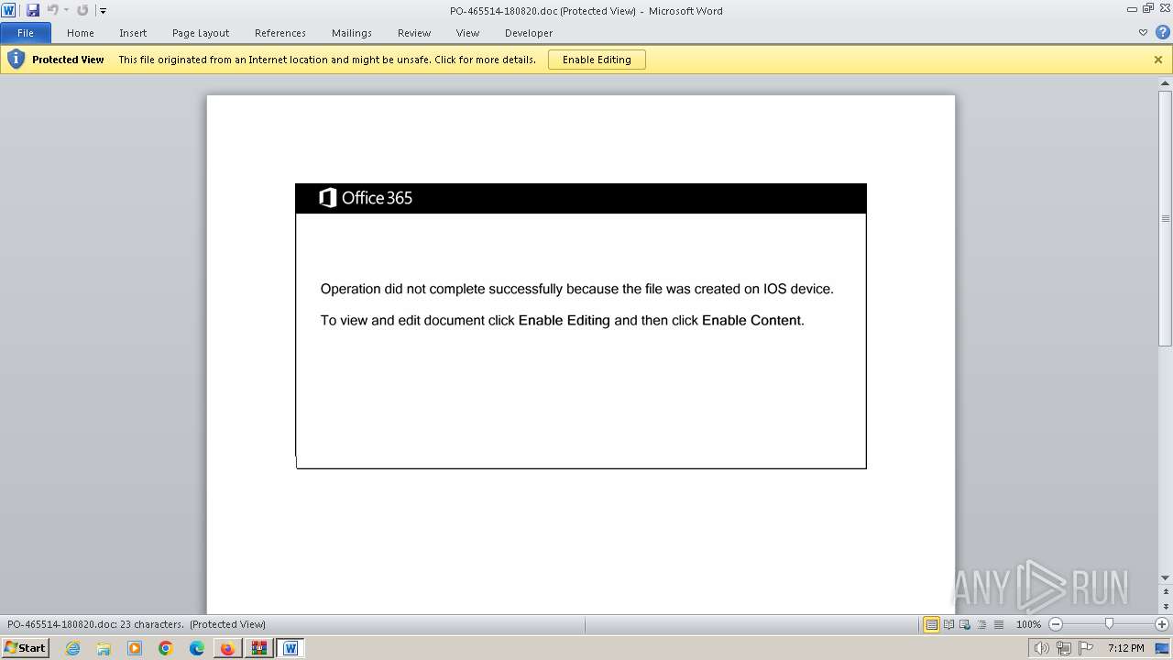1173x660 pixels.
Task: Open WinRAR from taskbar
Action: pos(258,648)
